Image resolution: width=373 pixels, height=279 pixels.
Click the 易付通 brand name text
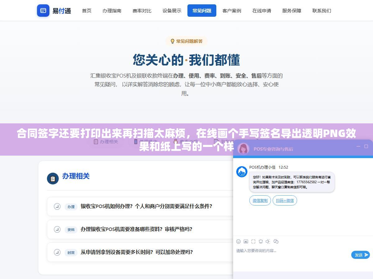click(62, 11)
